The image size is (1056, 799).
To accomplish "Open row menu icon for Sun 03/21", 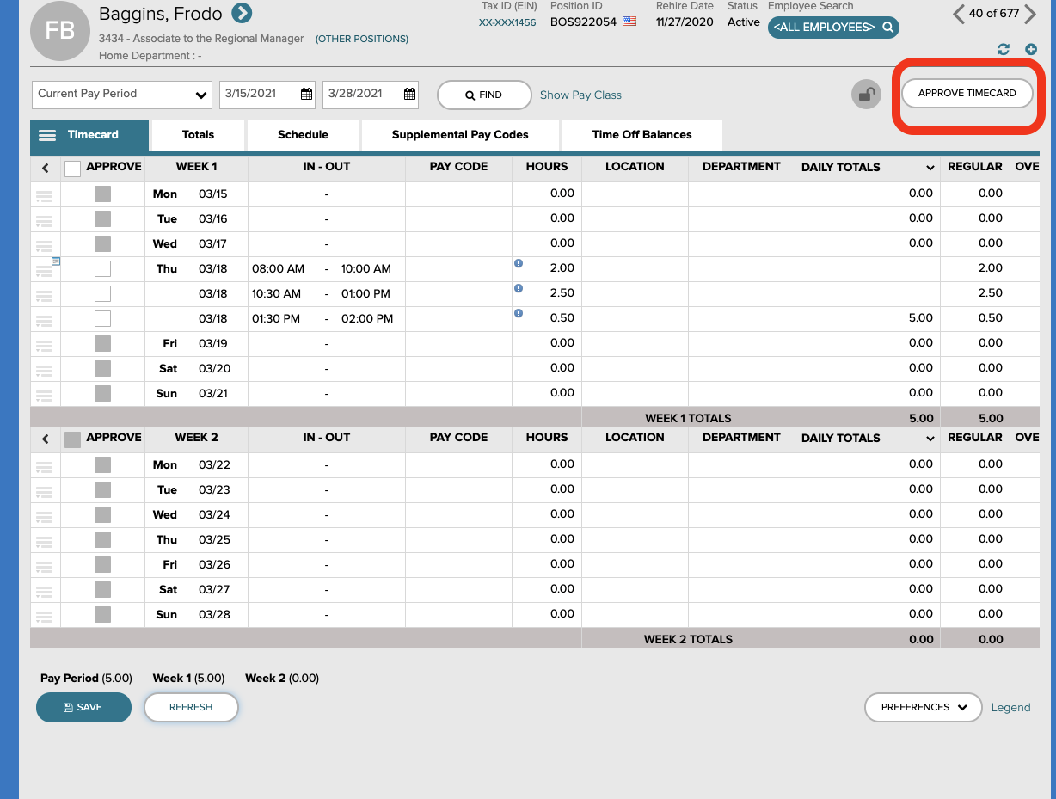I will [44, 396].
